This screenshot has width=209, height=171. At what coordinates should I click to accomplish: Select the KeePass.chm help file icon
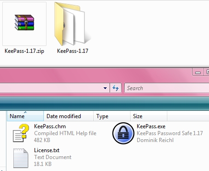pyautogui.click(x=21, y=133)
